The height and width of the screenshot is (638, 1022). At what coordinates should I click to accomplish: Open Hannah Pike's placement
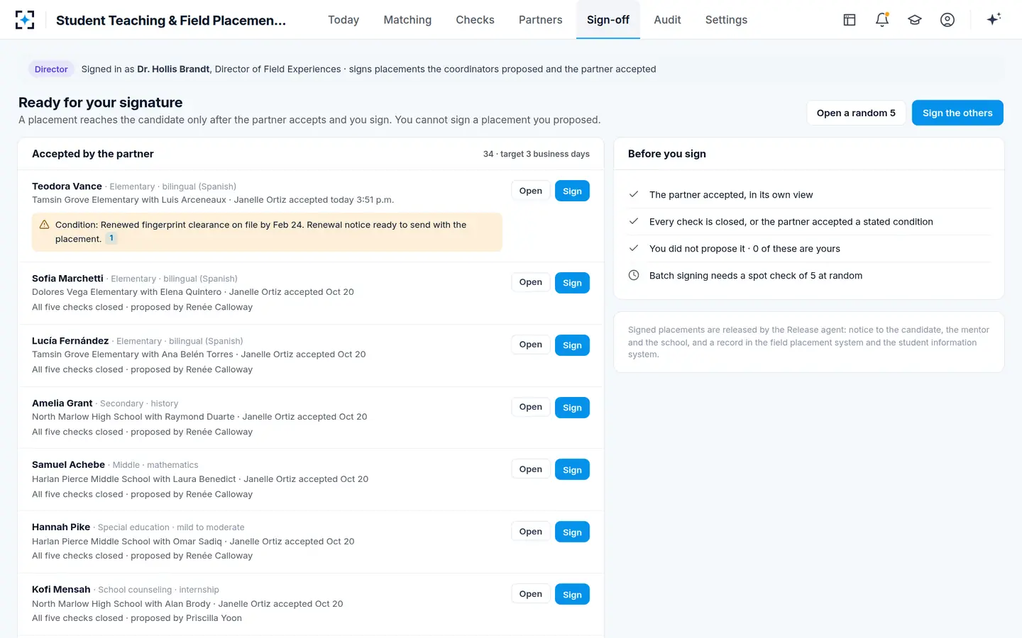(x=530, y=532)
